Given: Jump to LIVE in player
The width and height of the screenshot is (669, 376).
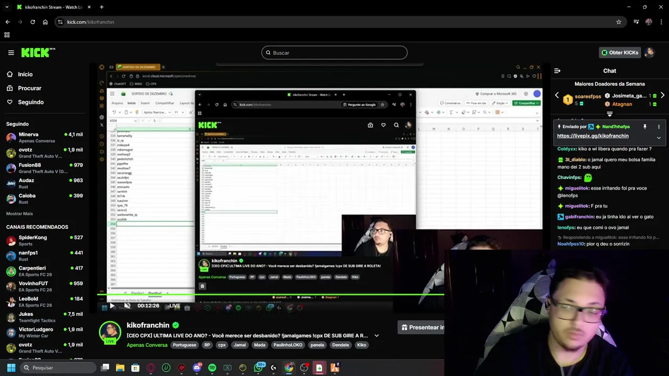Looking at the screenshot, I should click(175, 306).
